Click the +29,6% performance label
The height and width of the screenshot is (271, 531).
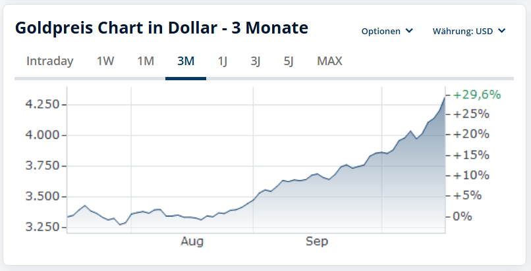coord(477,95)
